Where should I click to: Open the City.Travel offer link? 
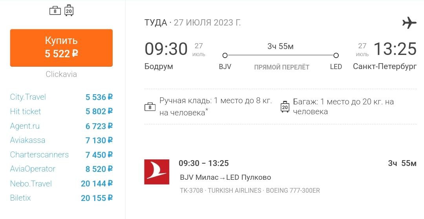click(x=28, y=97)
